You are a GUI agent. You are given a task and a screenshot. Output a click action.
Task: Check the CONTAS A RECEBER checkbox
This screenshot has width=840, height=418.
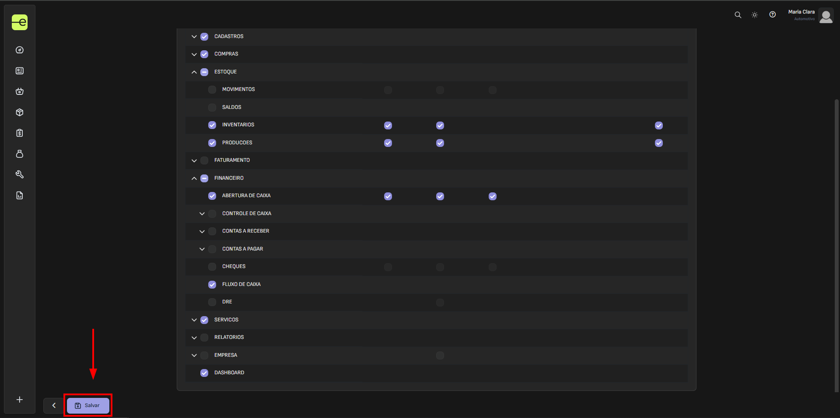pos(212,231)
